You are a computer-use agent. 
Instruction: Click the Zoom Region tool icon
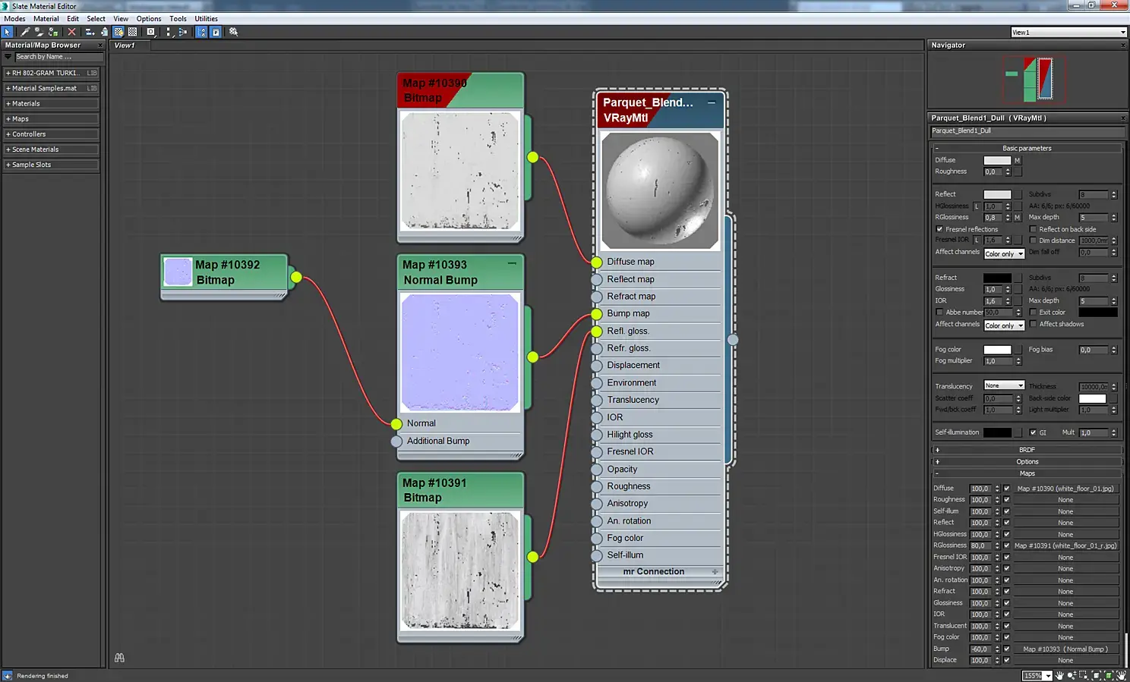(1084, 675)
